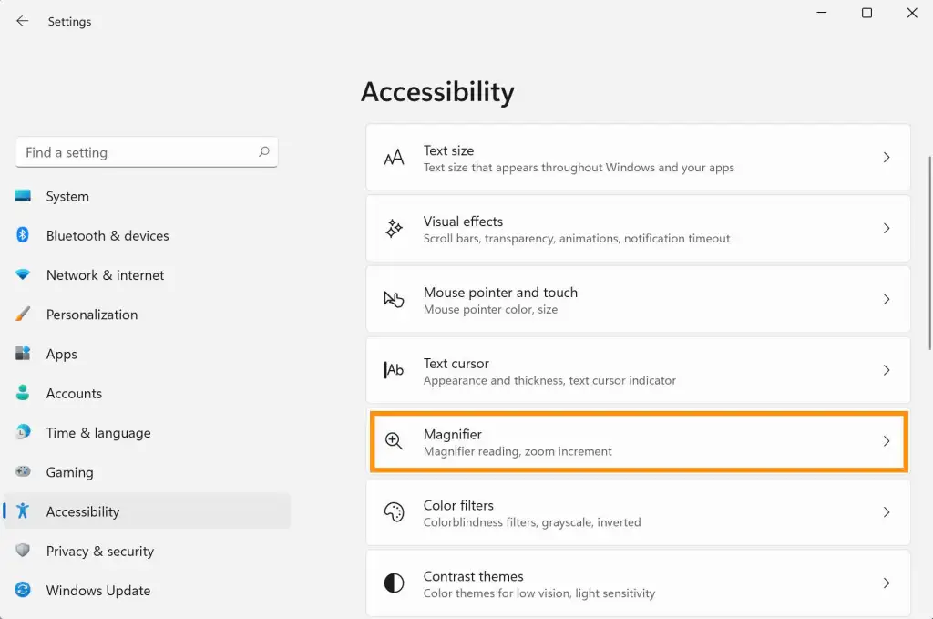This screenshot has height=619, width=933.
Task: Go to Bluetooth & devices
Action: 147,236
